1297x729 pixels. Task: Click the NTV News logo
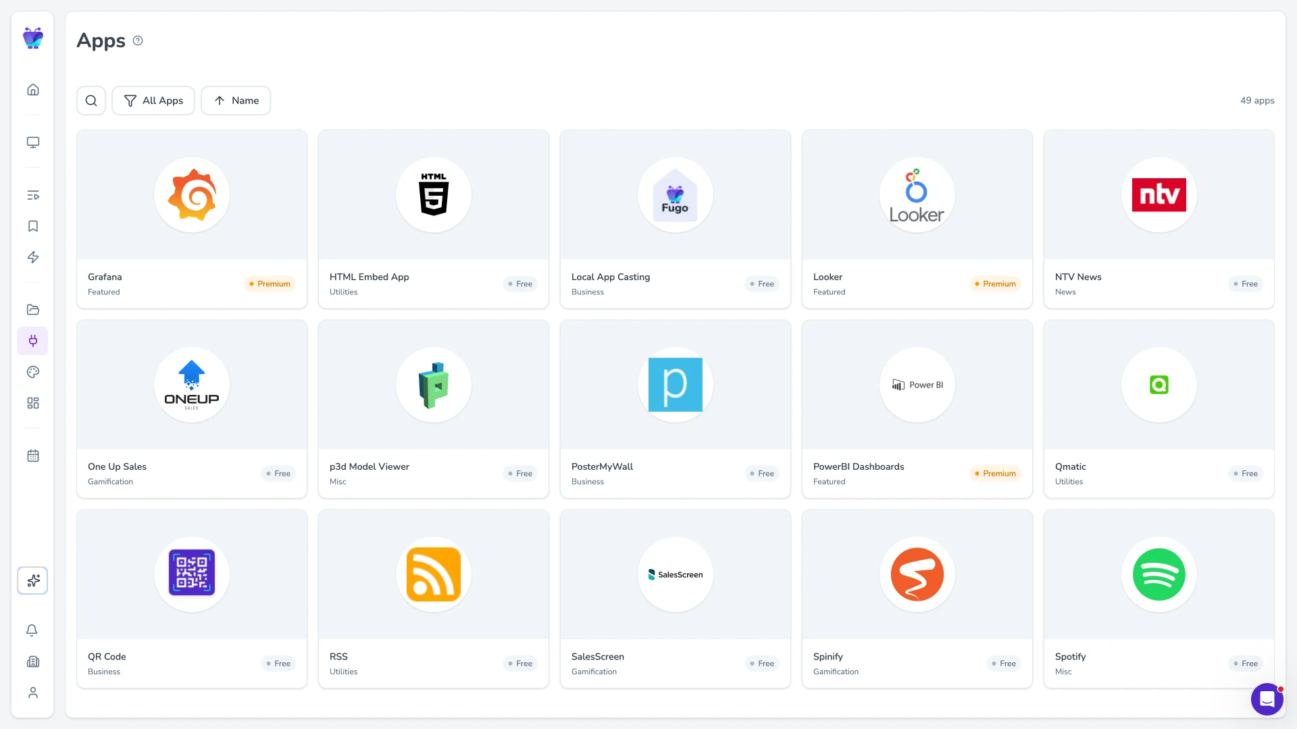pos(1159,195)
